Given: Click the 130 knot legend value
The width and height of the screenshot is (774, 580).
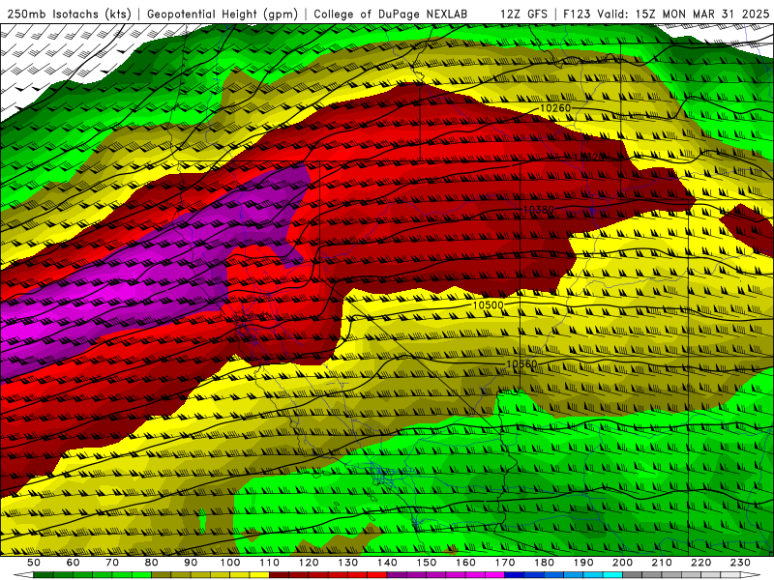Looking at the screenshot, I should pos(348,563).
